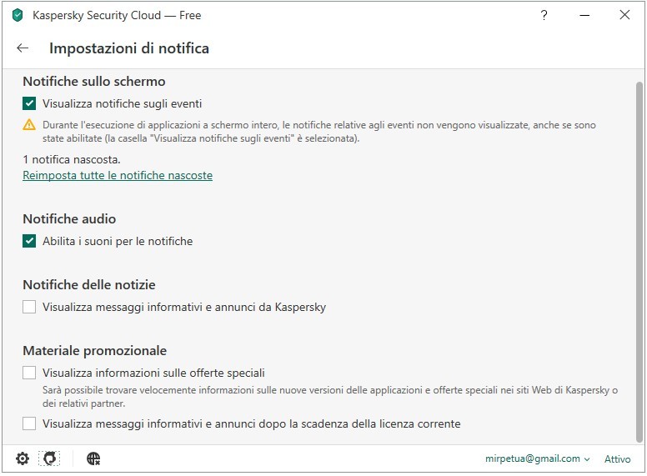Expand the mirpetua@gmail.com account dropdown
The height and width of the screenshot is (476, 647).
click(538, 459)
